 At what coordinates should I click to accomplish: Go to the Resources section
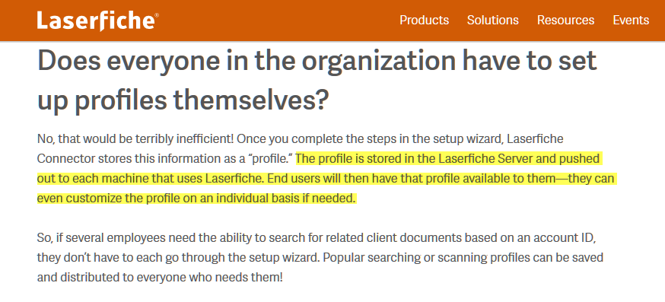pyautogui.click(x=566, y=20)
